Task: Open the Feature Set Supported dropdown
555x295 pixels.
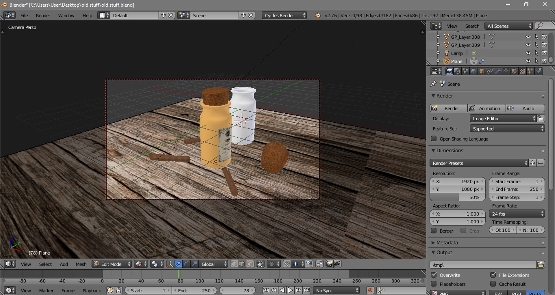Action: [x=507, y=129]
